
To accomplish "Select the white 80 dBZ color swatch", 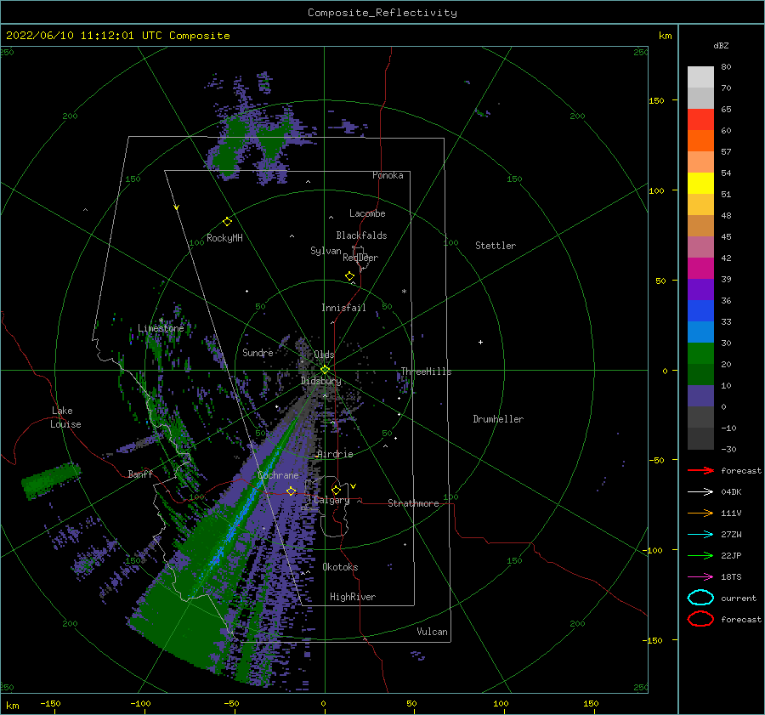I will click(x=700, y=77).
